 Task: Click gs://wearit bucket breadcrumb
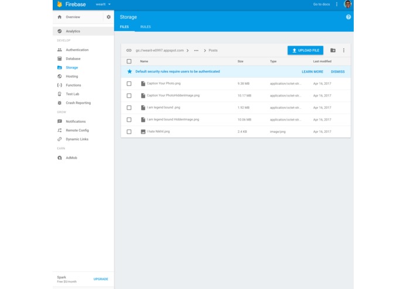pyautogui.click(x=160, y=50)
